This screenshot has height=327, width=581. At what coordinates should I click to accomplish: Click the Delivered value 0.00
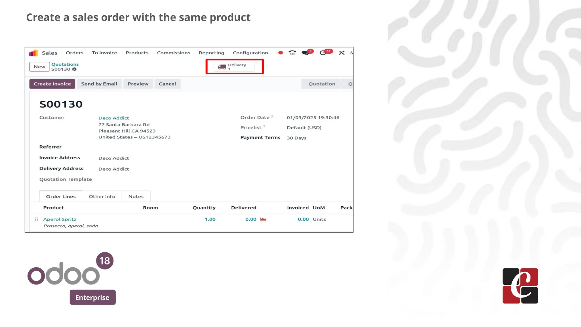pyautogui.click(x=251, y=219)
